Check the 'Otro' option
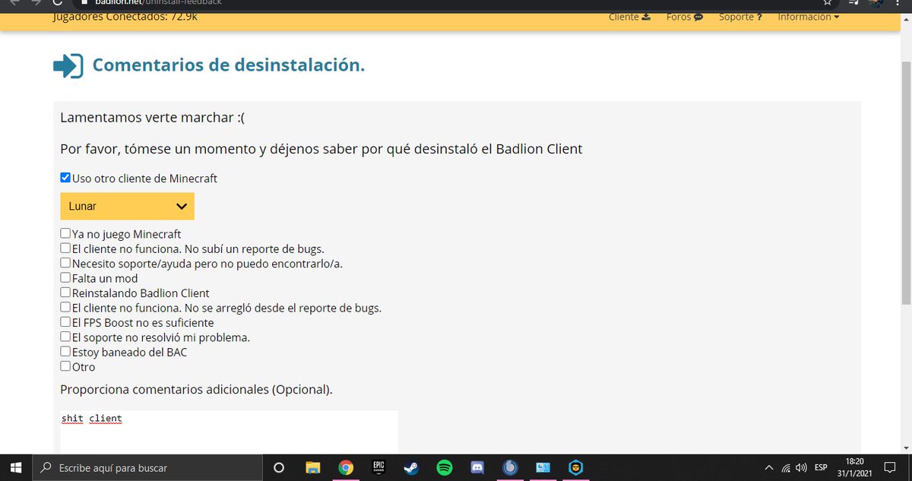Viewport: 912px width, 481px height. point(65,366)
